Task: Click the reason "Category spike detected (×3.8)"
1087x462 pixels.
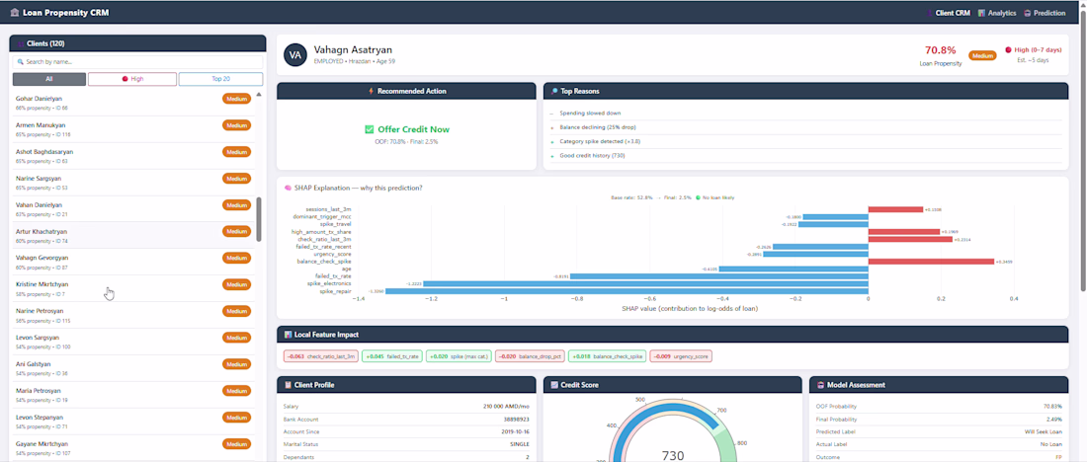Action: tap(601, 141)
